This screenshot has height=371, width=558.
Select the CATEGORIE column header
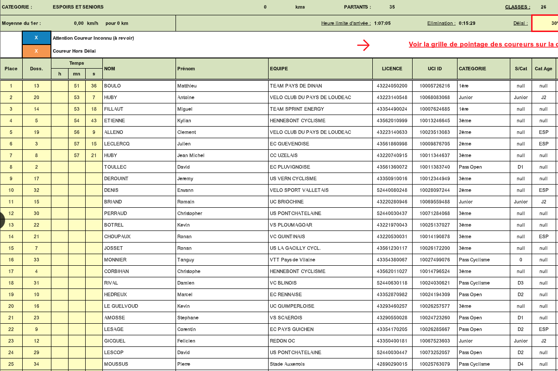click(483, 69)
